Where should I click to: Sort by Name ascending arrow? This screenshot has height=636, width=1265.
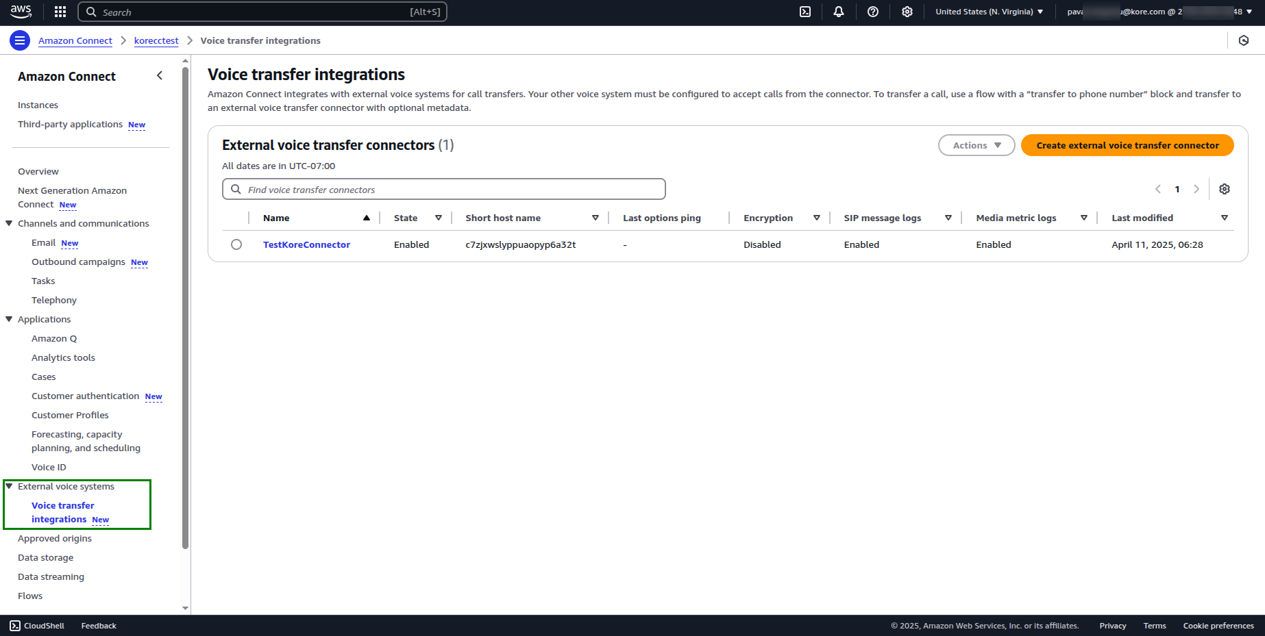click(x=367, y=218)
